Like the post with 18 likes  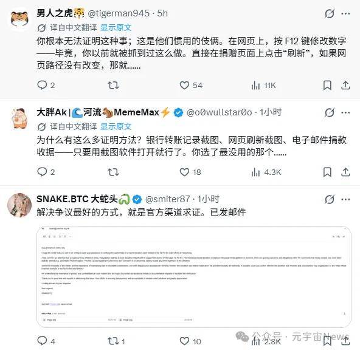[x=190, y=172]
